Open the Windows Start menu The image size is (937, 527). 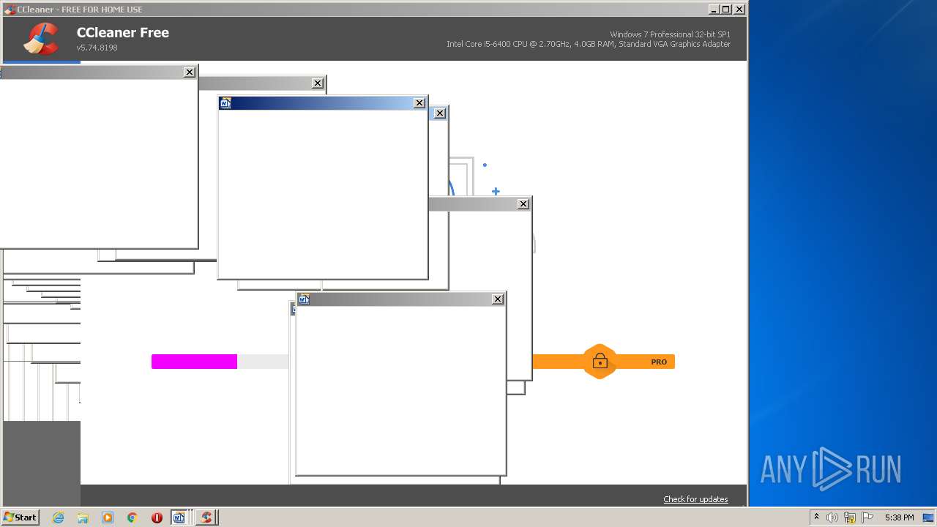[x=20, y=517]
